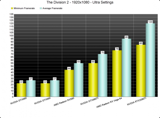Select the RX580 yellow minimum framerate bar
160x118 pixels.
coord(69,83)
